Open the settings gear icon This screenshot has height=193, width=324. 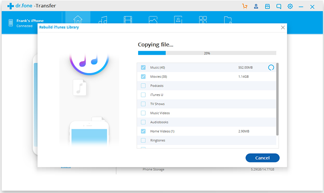[x=290, y=6]
